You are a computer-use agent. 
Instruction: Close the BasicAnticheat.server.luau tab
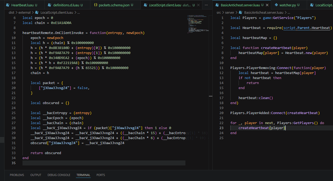267,5
